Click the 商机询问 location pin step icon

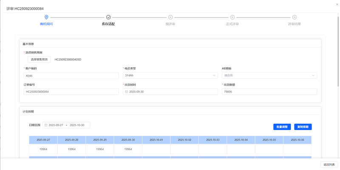[x=46, y=17]
